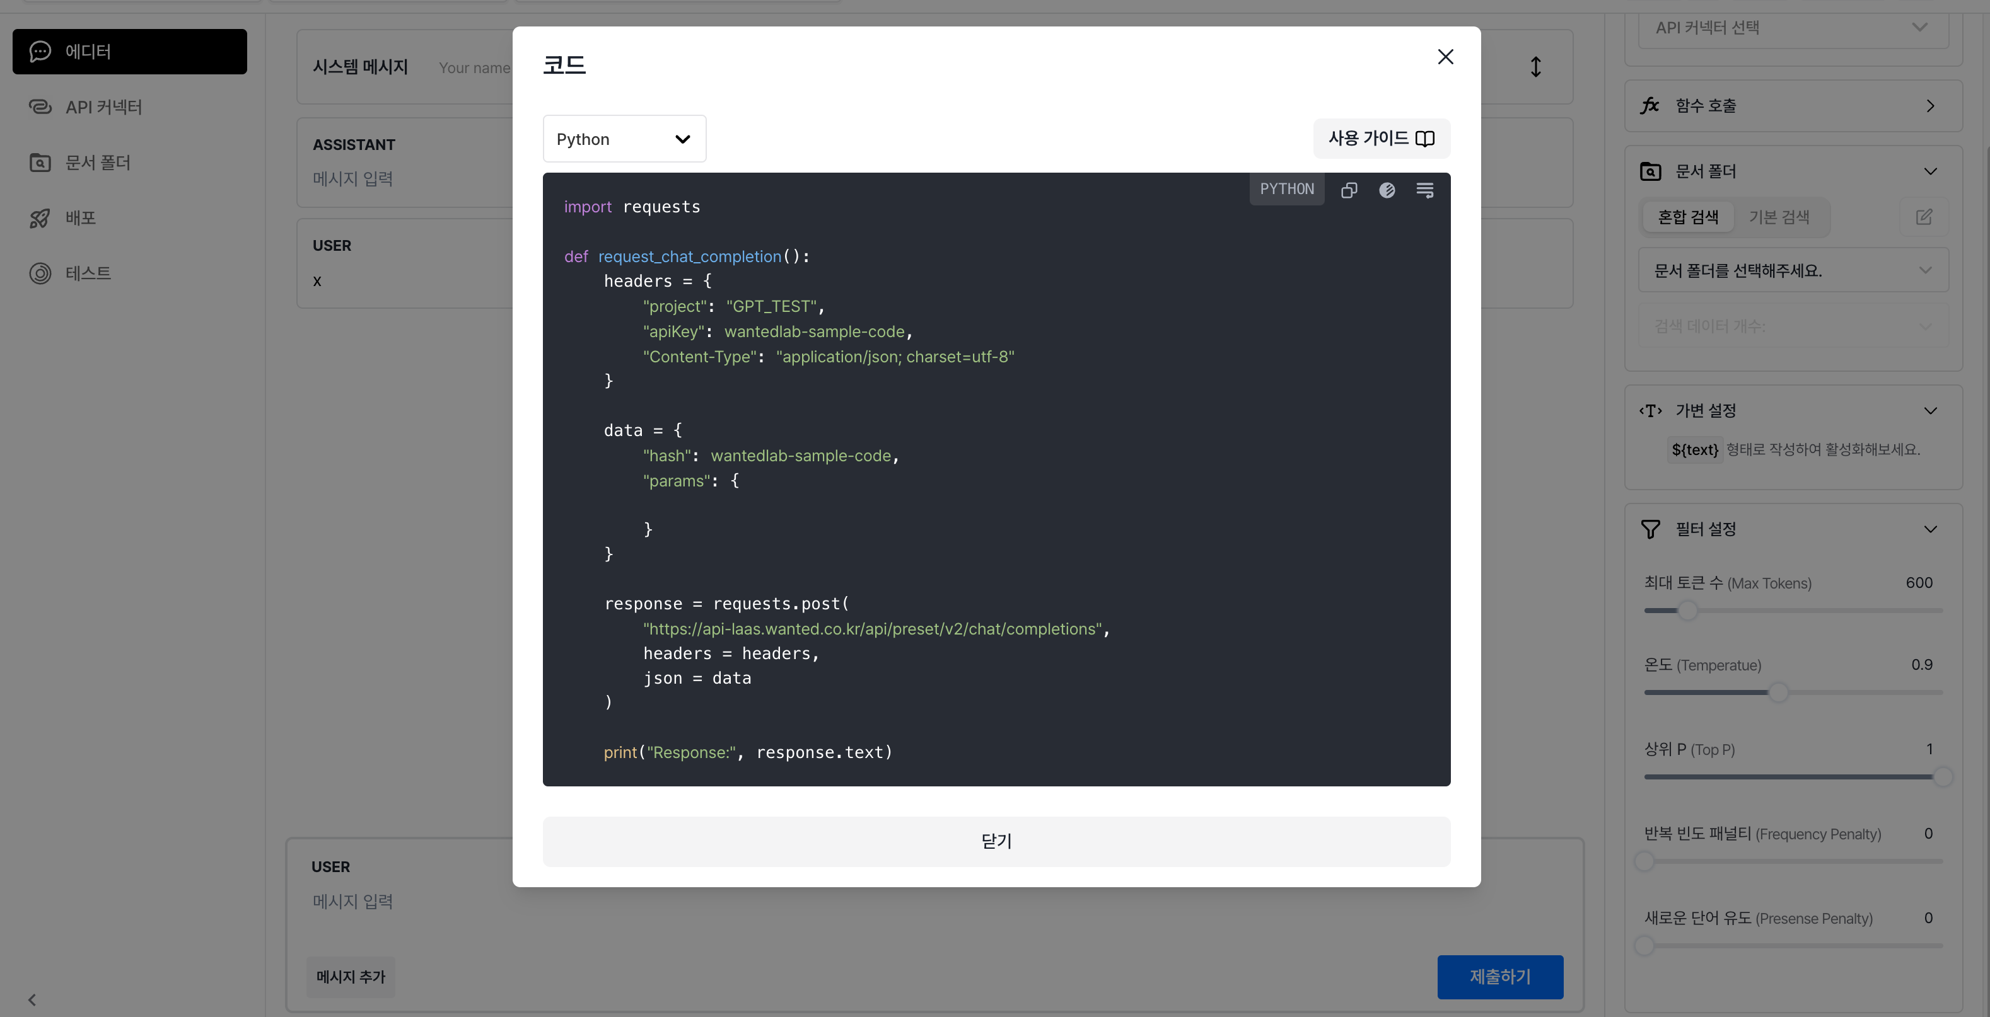Viewport: 1990px width, 1017px height.
Task: Click the ${text} variable tag
Action: (1694, 449)
